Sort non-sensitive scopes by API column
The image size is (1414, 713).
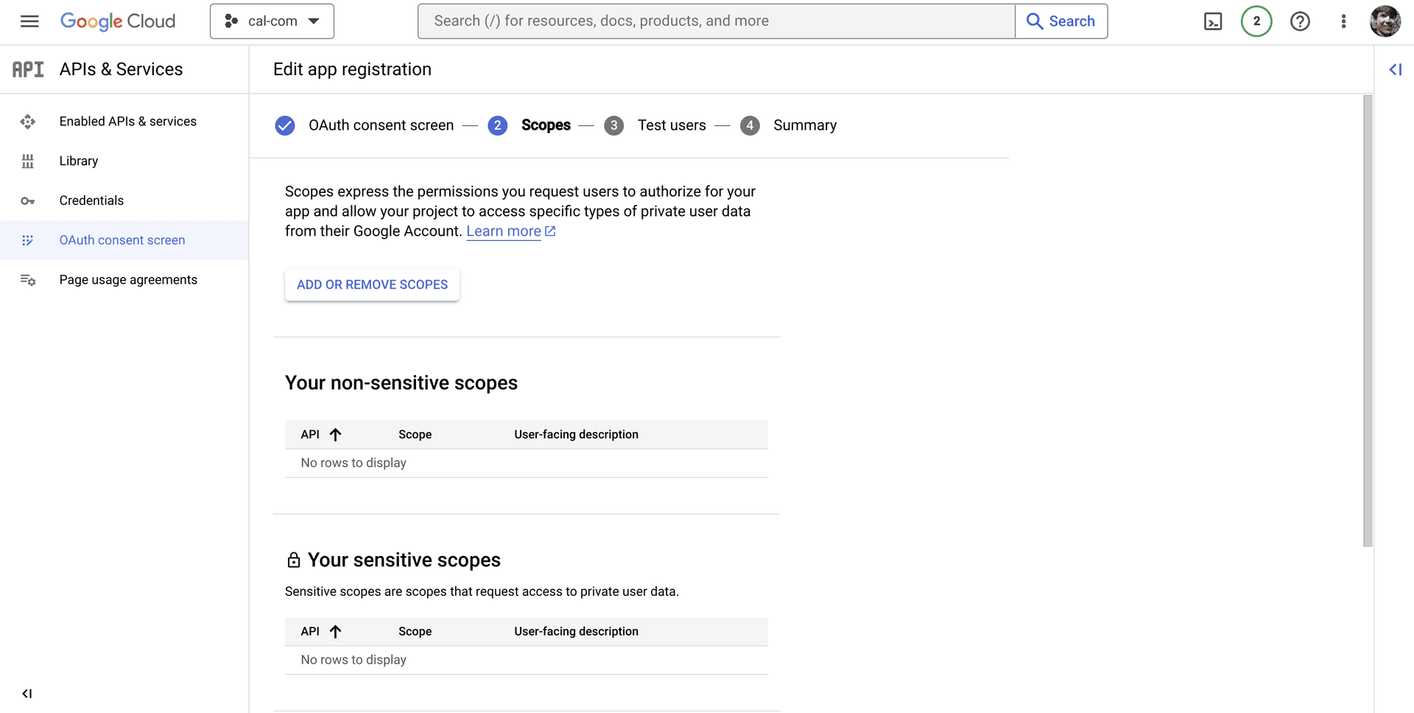(x=335, y=435)
